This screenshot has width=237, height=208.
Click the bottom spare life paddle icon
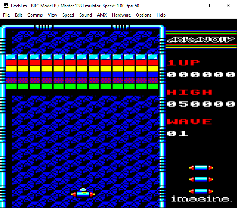(201, 191)
